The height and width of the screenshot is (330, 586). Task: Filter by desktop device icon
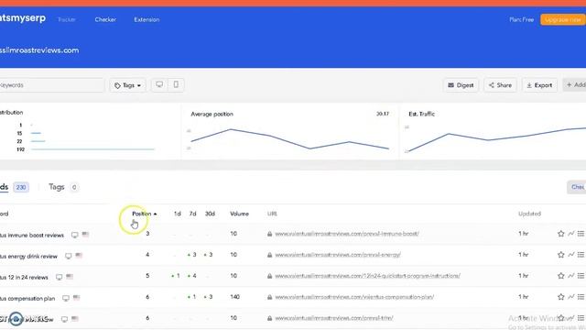159,85
